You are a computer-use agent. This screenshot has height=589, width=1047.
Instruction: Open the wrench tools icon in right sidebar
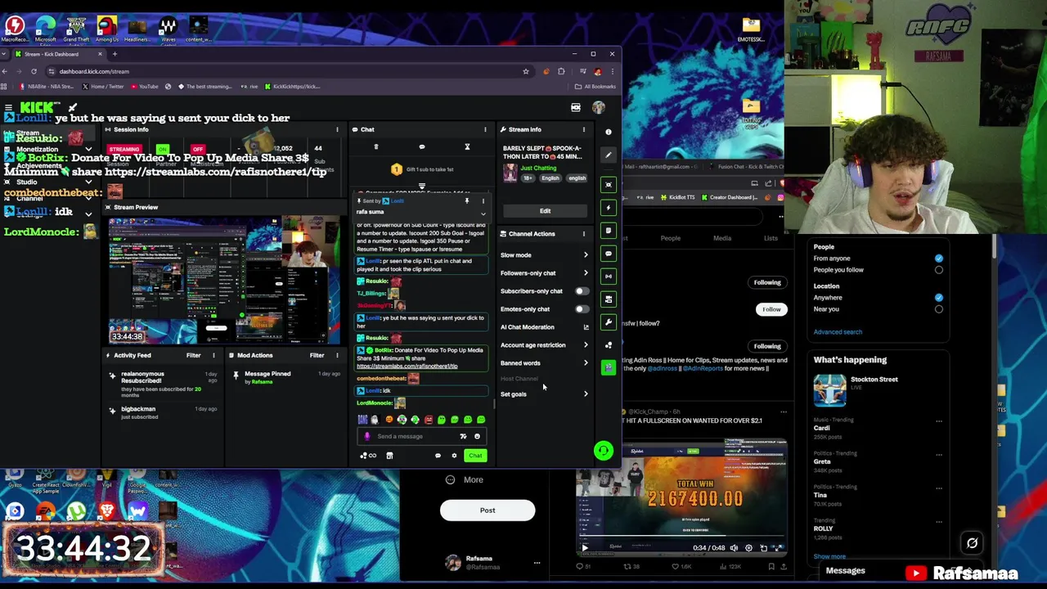pyautogui.click(x=608, y=322)
